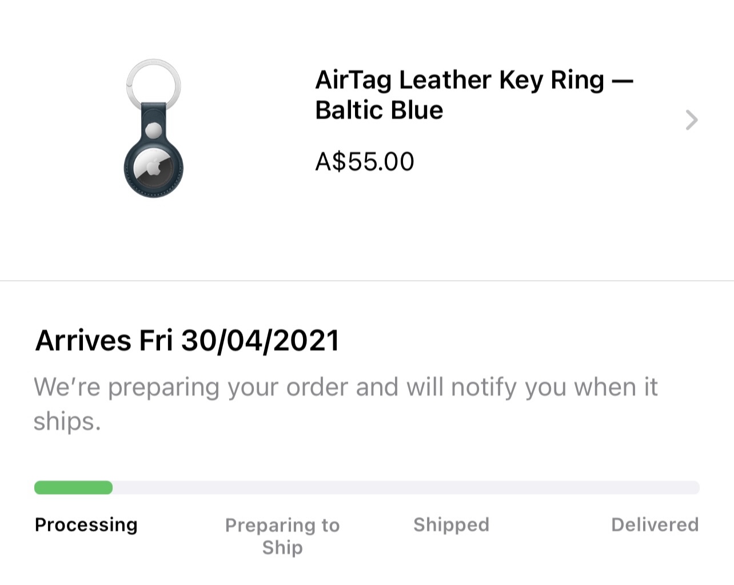Image resolution: width=734 pixels, height=585 pixels.
Task: Tap the AirTag Key Ring product thumbnail
Action: point(154,128)
